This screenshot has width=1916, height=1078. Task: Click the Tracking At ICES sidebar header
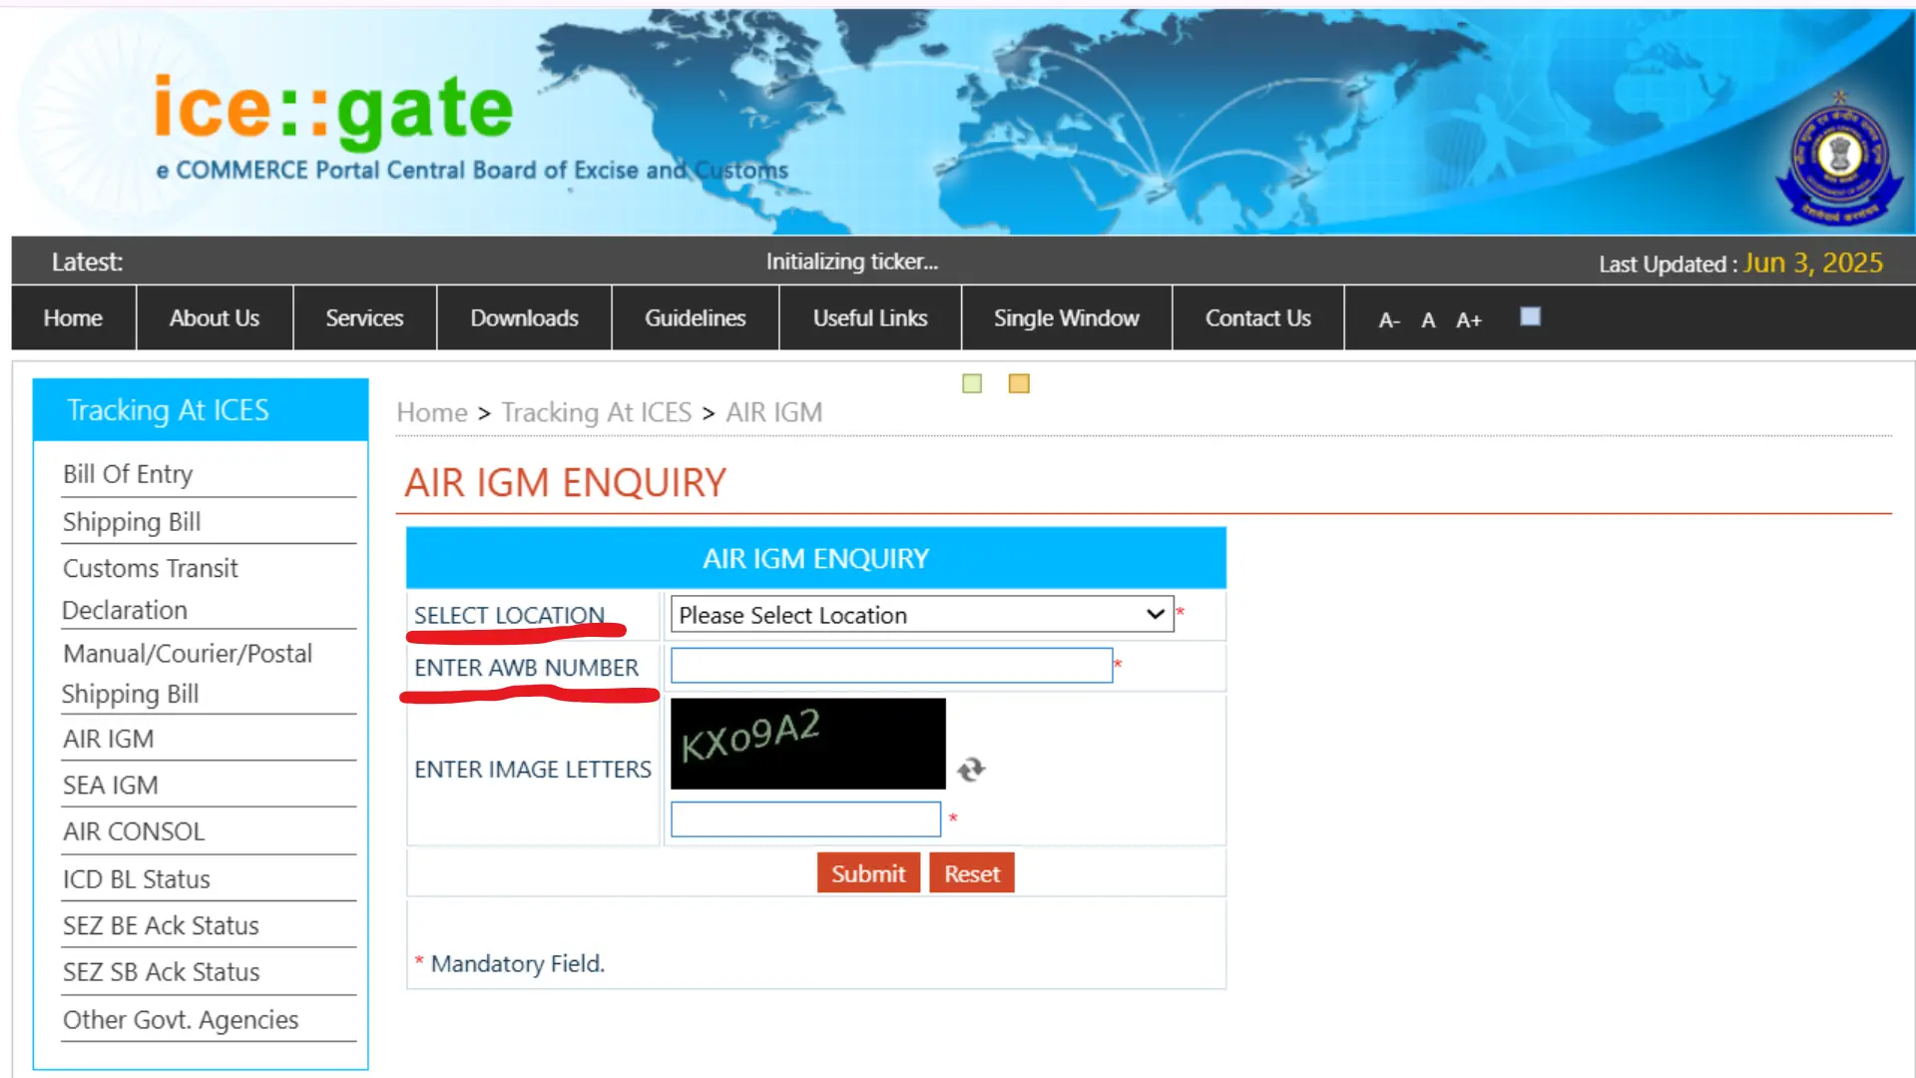point(201,410)
